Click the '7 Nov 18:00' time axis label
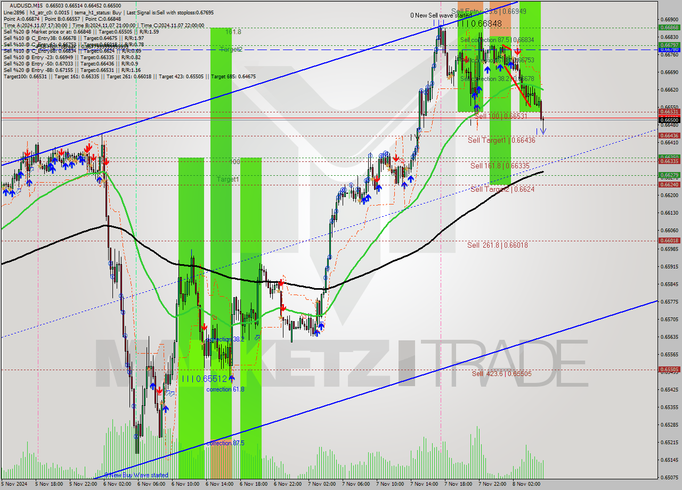This screenshot has height=490, width=682. pos(459,484)
